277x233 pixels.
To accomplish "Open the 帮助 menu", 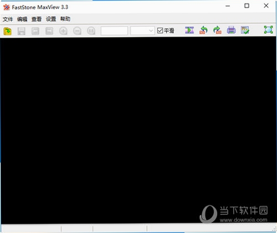I will pos(65,19).
